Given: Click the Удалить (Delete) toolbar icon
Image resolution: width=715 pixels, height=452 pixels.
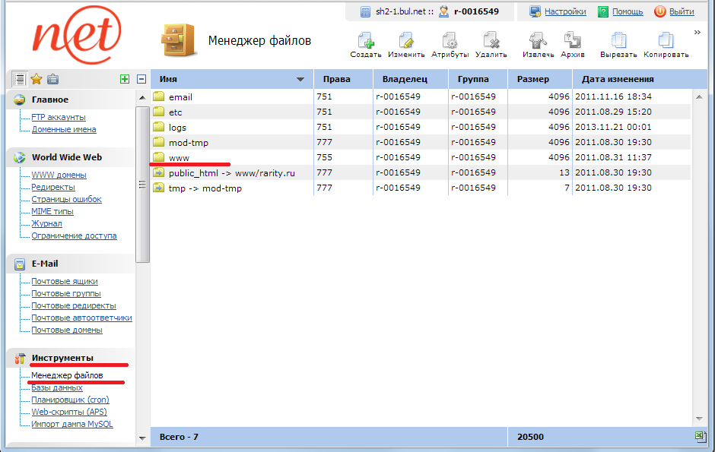Looking at the screenshot, I should [491, 41].
